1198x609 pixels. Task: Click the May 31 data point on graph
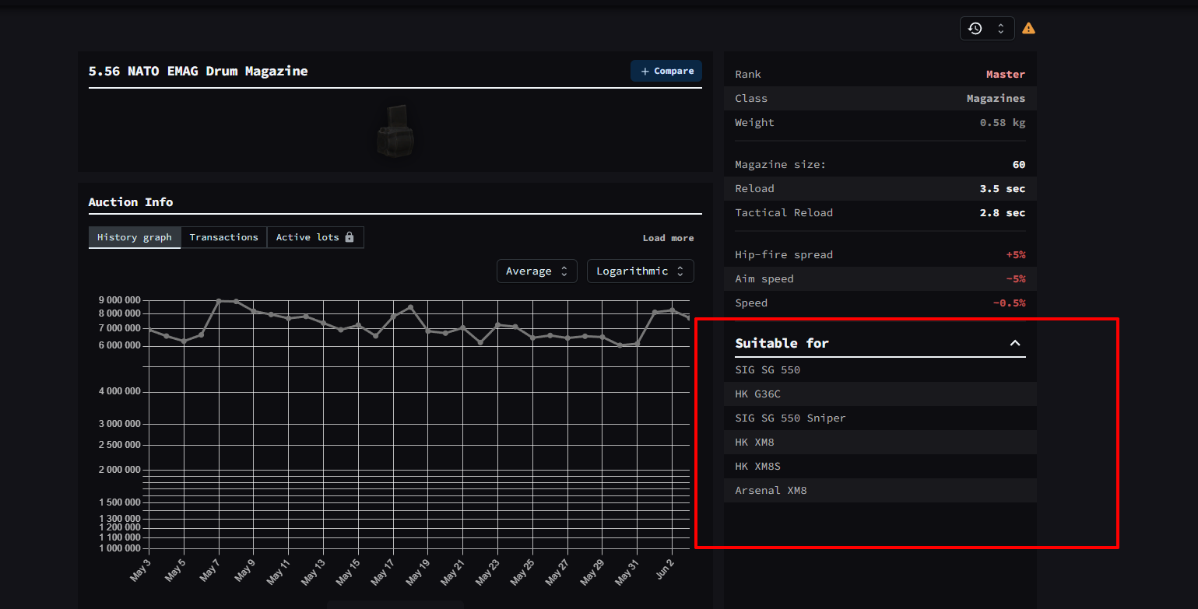click(638, 344)
